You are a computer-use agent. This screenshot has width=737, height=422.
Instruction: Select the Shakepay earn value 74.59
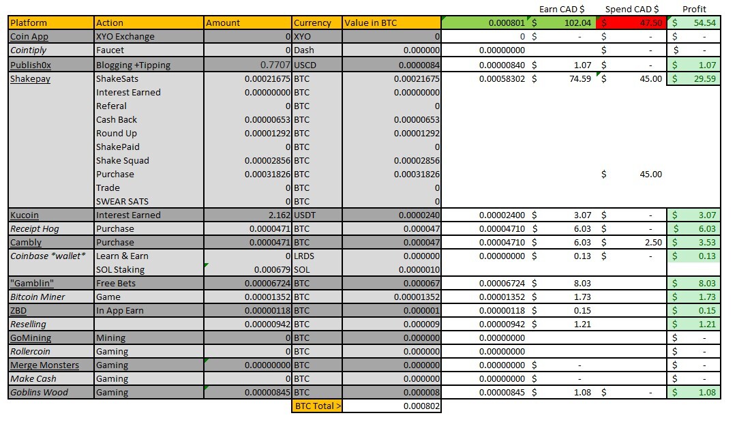point(560,79)
